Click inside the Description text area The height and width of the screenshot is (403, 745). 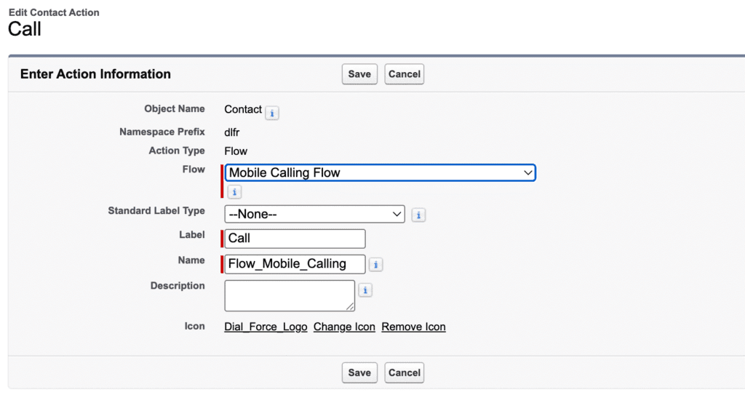click(x=289, y=295)
